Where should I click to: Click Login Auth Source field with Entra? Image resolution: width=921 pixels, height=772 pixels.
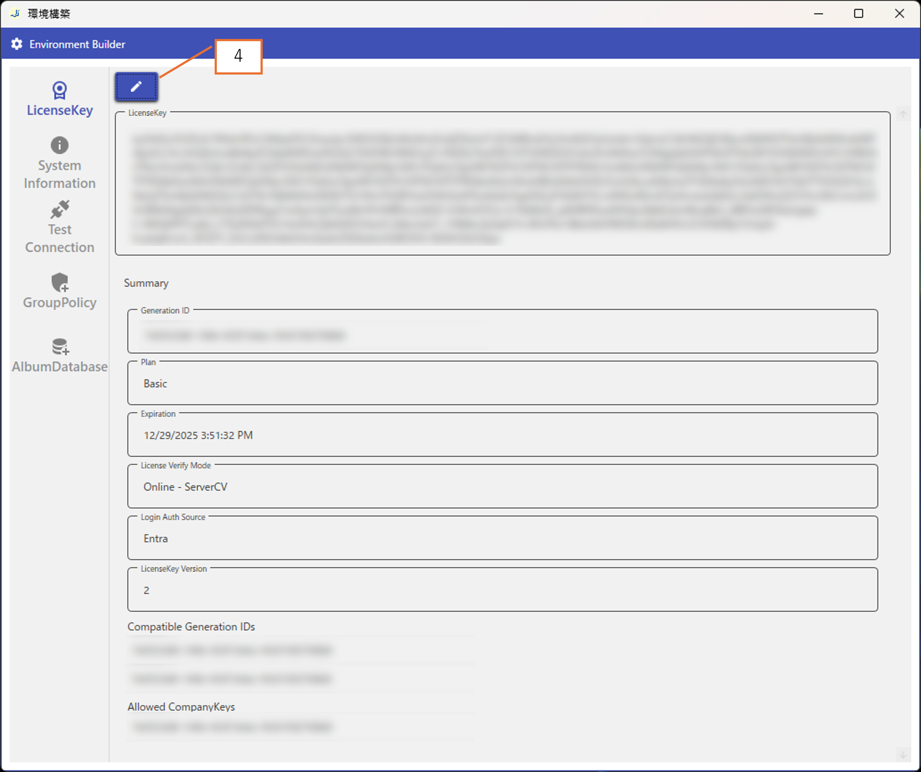pyautogui.click(x=502, y=539)
